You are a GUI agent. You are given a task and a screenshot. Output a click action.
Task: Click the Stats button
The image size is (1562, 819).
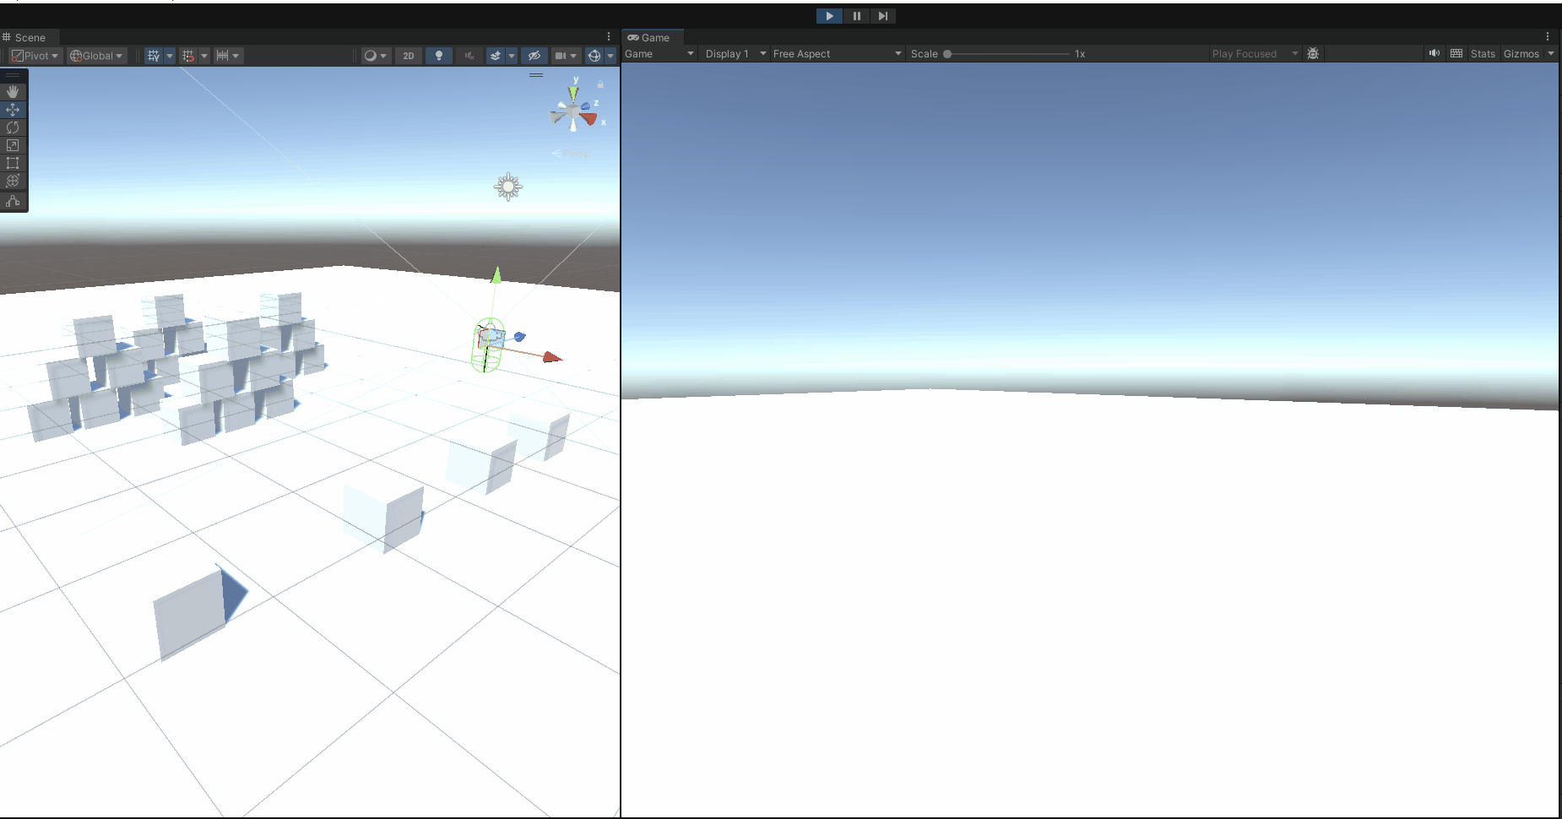tap(1483, 53)
